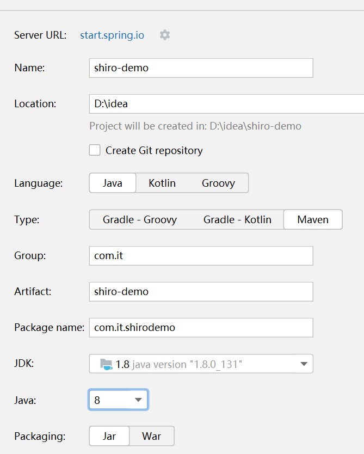Click the JDK 1.8 version combo box
The width and height of the screenshot is (364, 454).
[201, 364]
